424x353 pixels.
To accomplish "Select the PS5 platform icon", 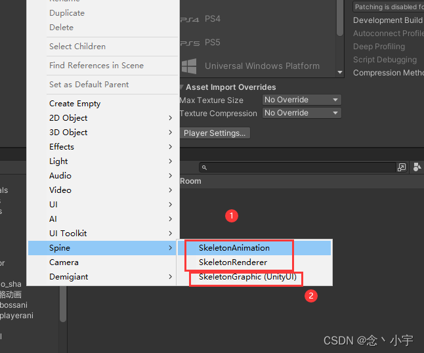I will tap(190, 43).
